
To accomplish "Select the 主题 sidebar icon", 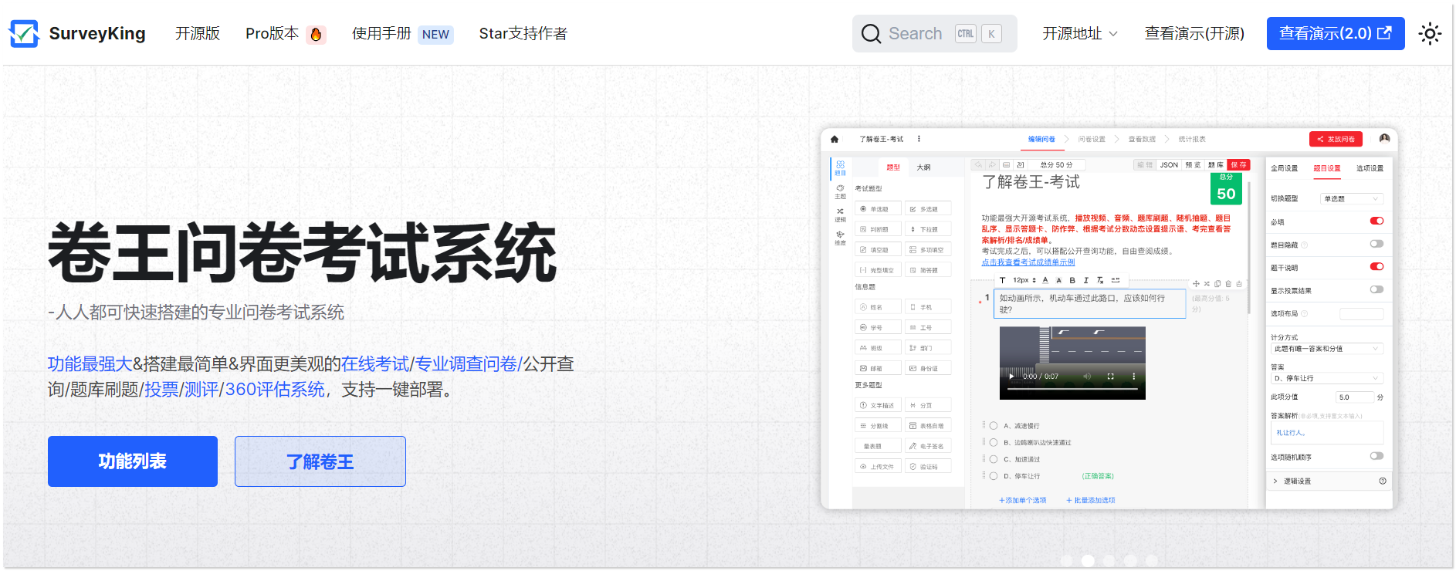I will [x=840, y=191].
